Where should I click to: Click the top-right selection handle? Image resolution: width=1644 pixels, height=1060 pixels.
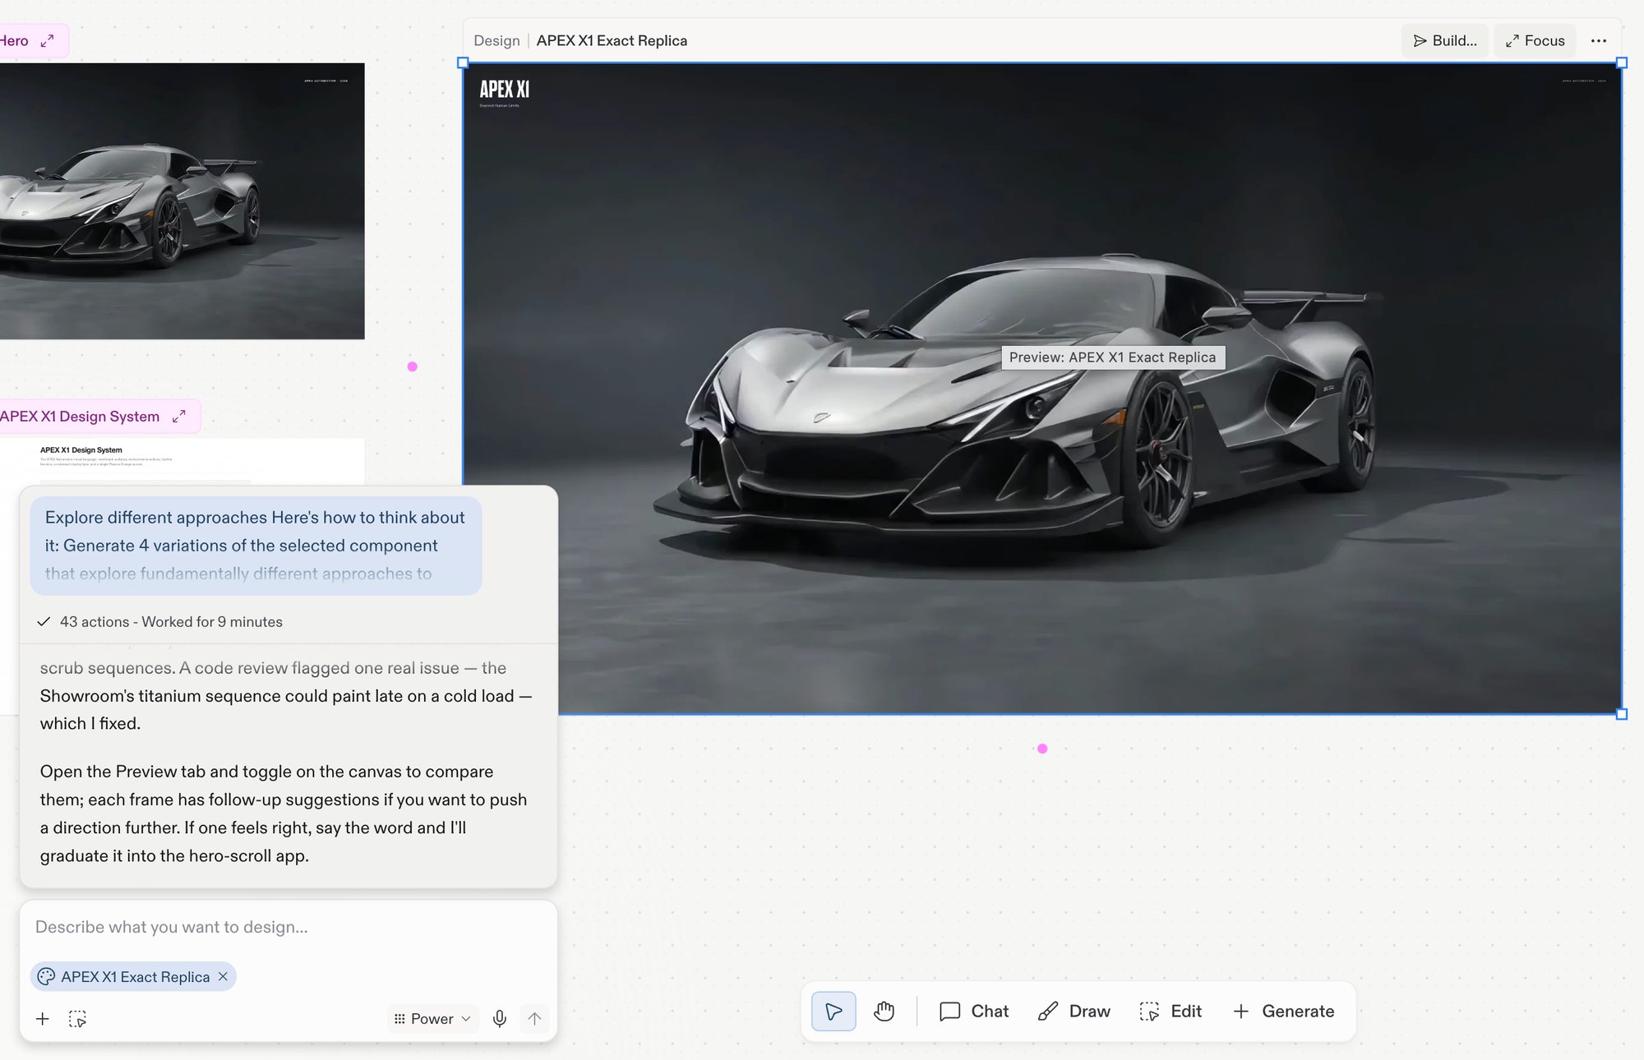click(x=1622, y=62)
